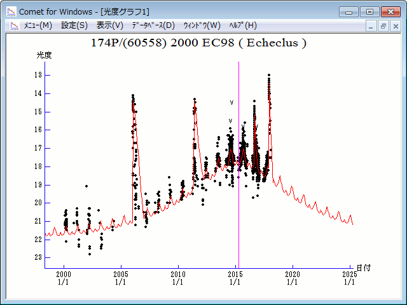Open the 設定(S) settings menu

(x=74, y=25)
